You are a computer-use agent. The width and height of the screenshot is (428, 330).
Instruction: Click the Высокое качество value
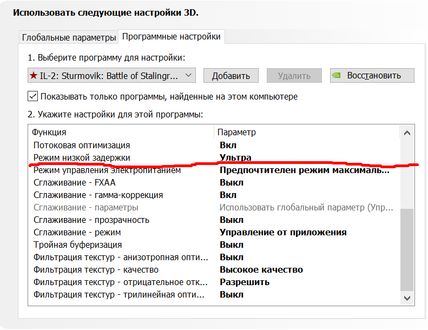tap(261, 269)
